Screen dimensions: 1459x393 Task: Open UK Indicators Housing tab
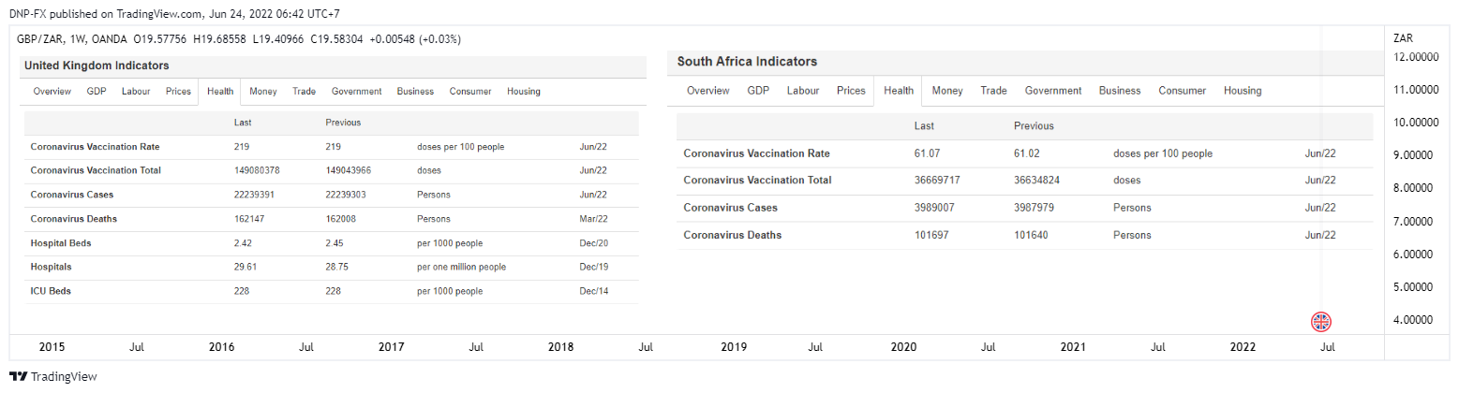(x=524, y=92)
